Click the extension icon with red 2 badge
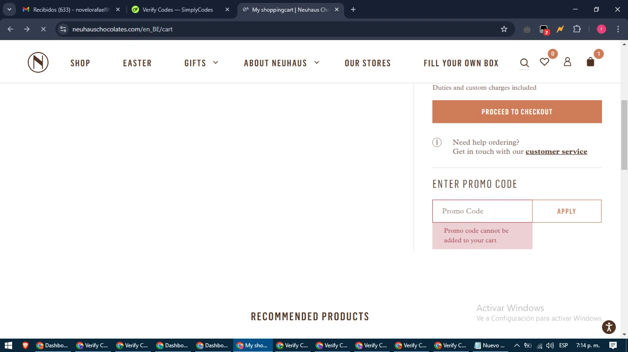 (x=544, y=30)
